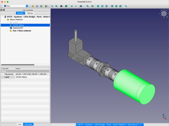This screenshot has height=126, width=169.
Task: Click the Fit All view icon
Action: [x=52, y=6]
